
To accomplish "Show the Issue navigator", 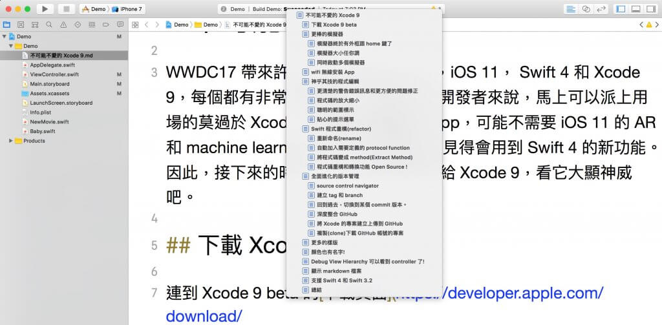I will pyautogui.click(x=63, y=25).
